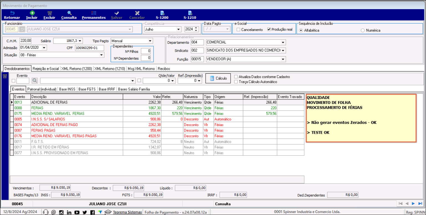Viewport: 426px width, 215px height.
Task: Click icon on blue left sidebar
Action: click(4, 76)
